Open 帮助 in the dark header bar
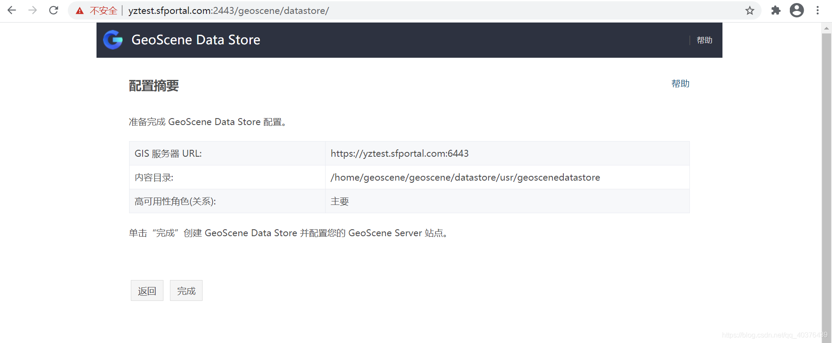832x343 pixels. pos(704,40)
